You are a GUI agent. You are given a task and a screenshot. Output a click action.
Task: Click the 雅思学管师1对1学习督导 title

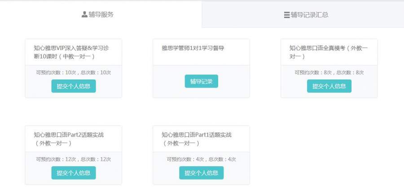[x=193, y=48]
